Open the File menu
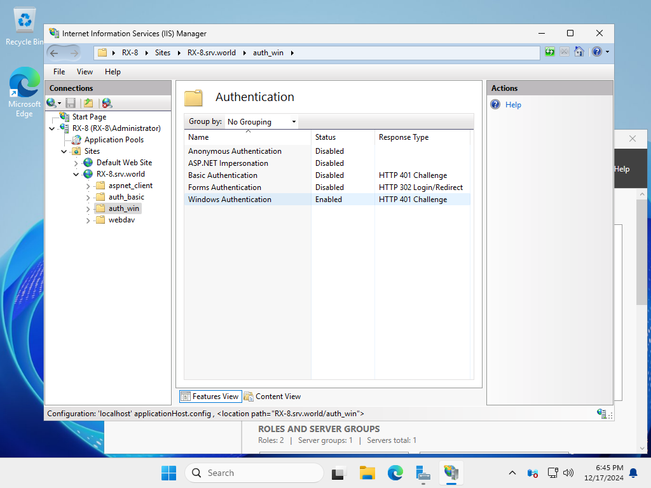The width and height of the screenshot is (651, 488). [x=59, y=72]
